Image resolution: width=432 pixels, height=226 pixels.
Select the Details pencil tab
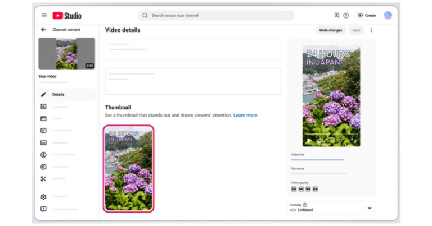tap(67, 94)
